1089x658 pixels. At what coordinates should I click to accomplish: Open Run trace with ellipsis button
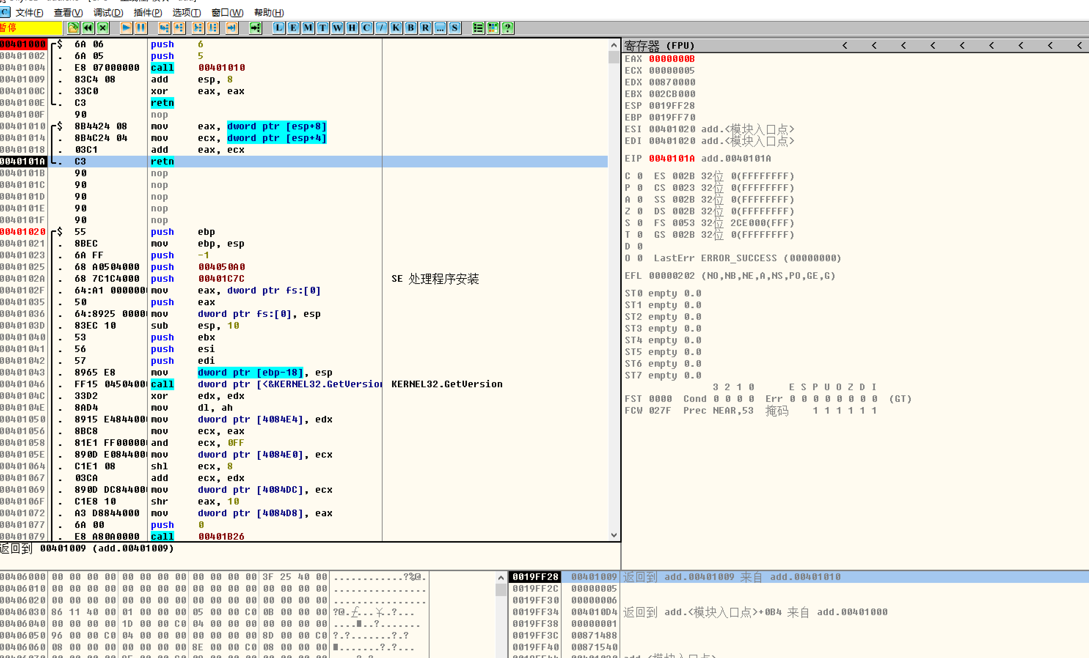click(440, 28)
